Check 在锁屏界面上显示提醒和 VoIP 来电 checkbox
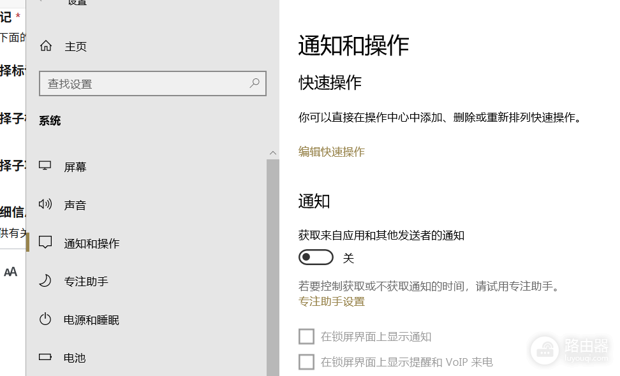620x376 pixels. 306,362
